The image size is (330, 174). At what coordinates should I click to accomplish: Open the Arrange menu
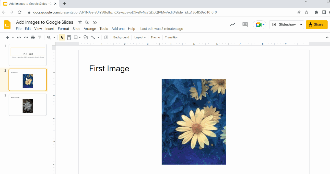[x=90, y=29]
